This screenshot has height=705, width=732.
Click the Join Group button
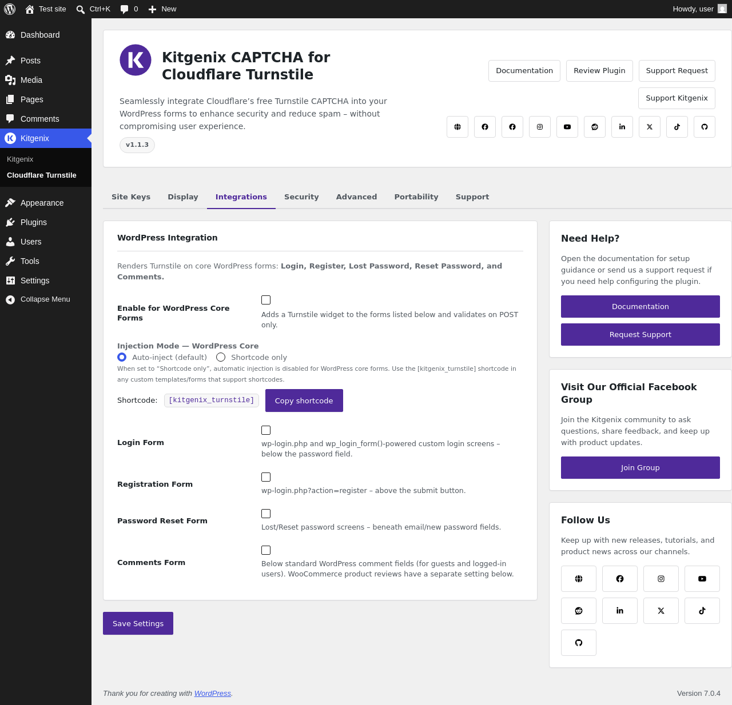[640, 468]
